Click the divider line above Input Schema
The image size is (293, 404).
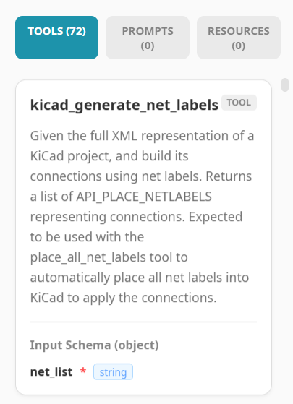point(143,322)
